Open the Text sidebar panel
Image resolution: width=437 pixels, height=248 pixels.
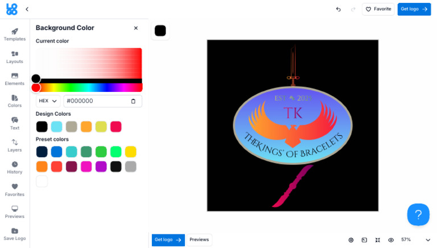[14, 124]
